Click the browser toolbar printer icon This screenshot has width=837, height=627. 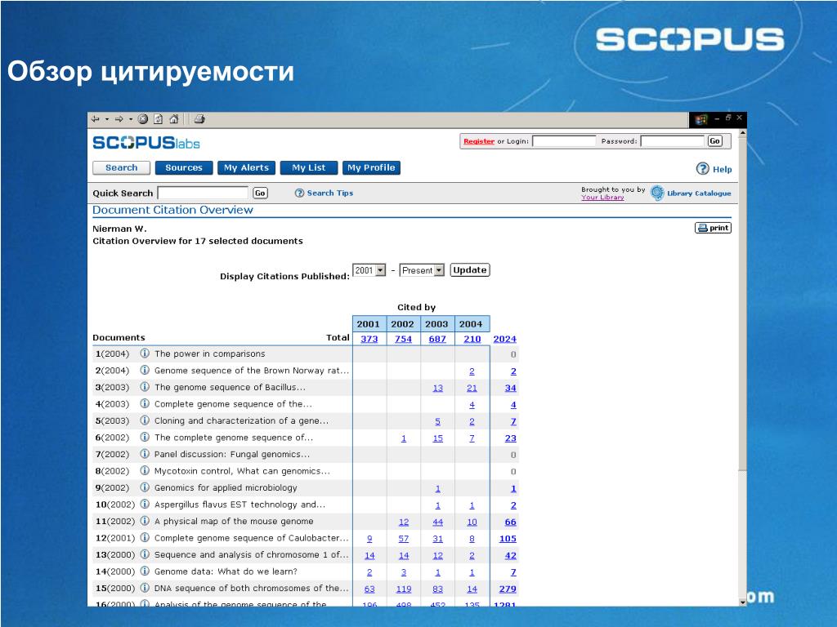[199, 119]
